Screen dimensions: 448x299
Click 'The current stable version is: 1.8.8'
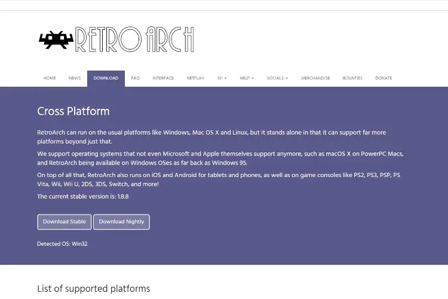pos(83,197)
